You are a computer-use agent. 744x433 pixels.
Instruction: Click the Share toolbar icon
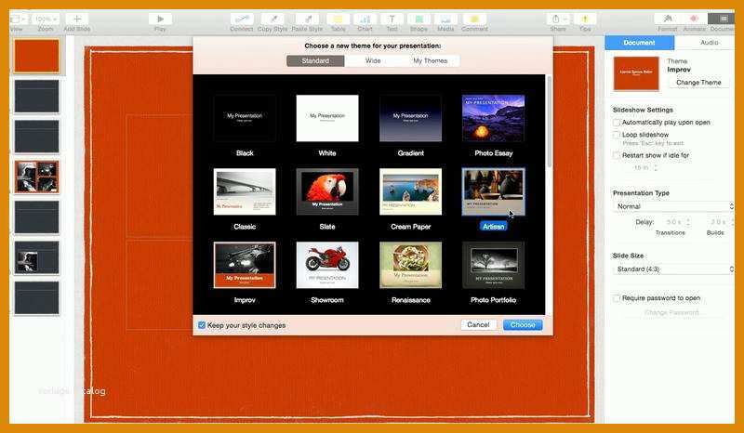558,19
